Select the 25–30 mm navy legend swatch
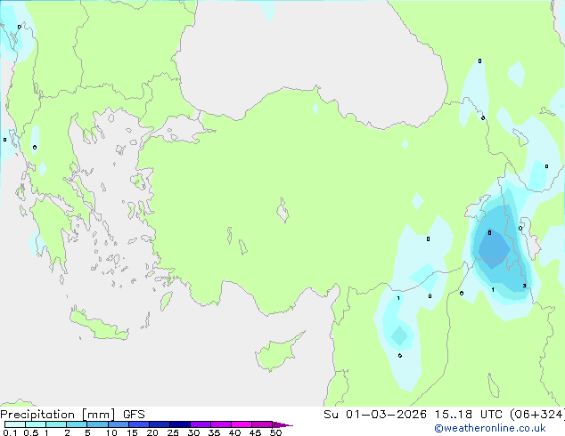 point(179,424)
